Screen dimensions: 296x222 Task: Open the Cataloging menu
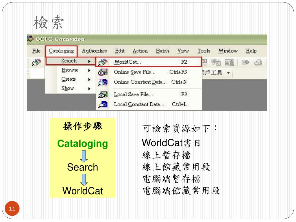pos(61,51)
